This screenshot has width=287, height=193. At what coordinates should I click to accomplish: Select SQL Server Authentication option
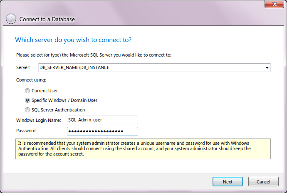click(27, 110)
